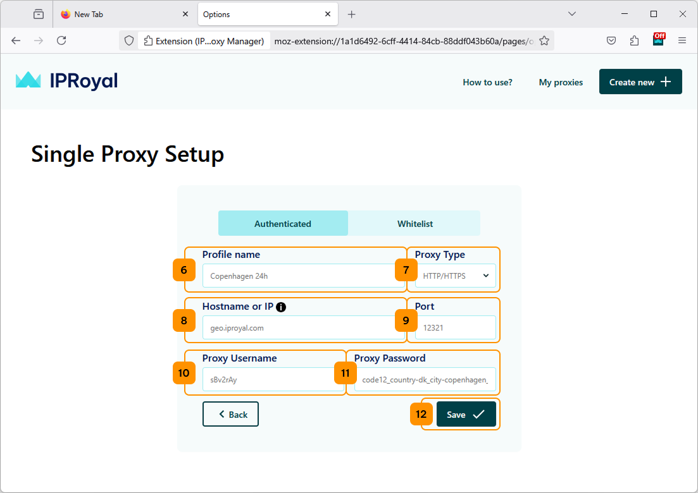Switch to the Whitelist tab
698x493 pixels.
click(x=415, y=223)
